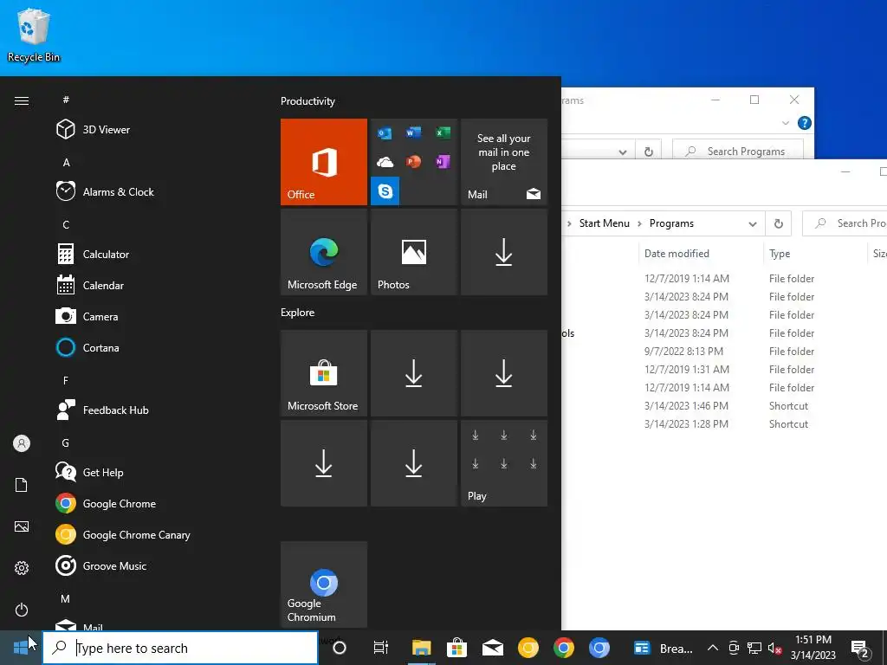Jump to the letter A section header

click(x=66, y=163)
